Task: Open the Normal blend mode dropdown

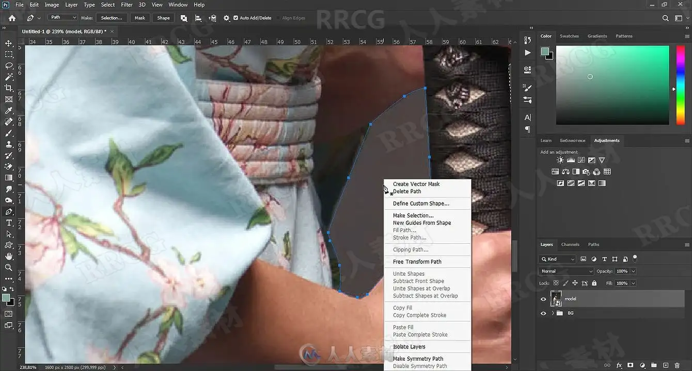Action: click(x=567, y=271)
